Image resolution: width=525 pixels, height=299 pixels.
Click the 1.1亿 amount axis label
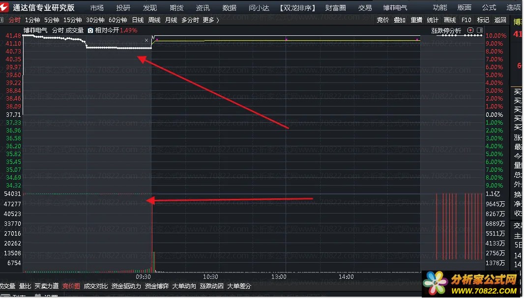[x=493, y=194]
